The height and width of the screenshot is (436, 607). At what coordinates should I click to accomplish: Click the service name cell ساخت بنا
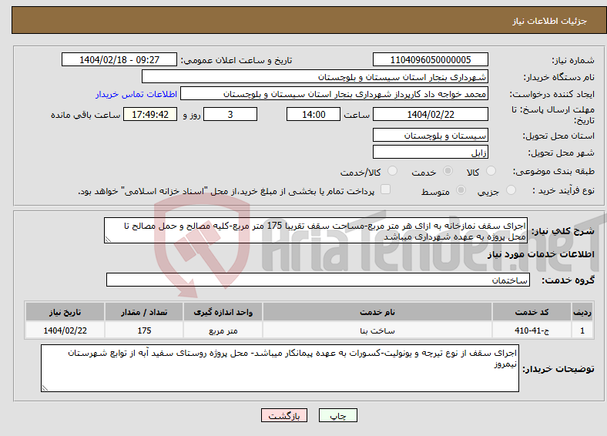(377, 330)
